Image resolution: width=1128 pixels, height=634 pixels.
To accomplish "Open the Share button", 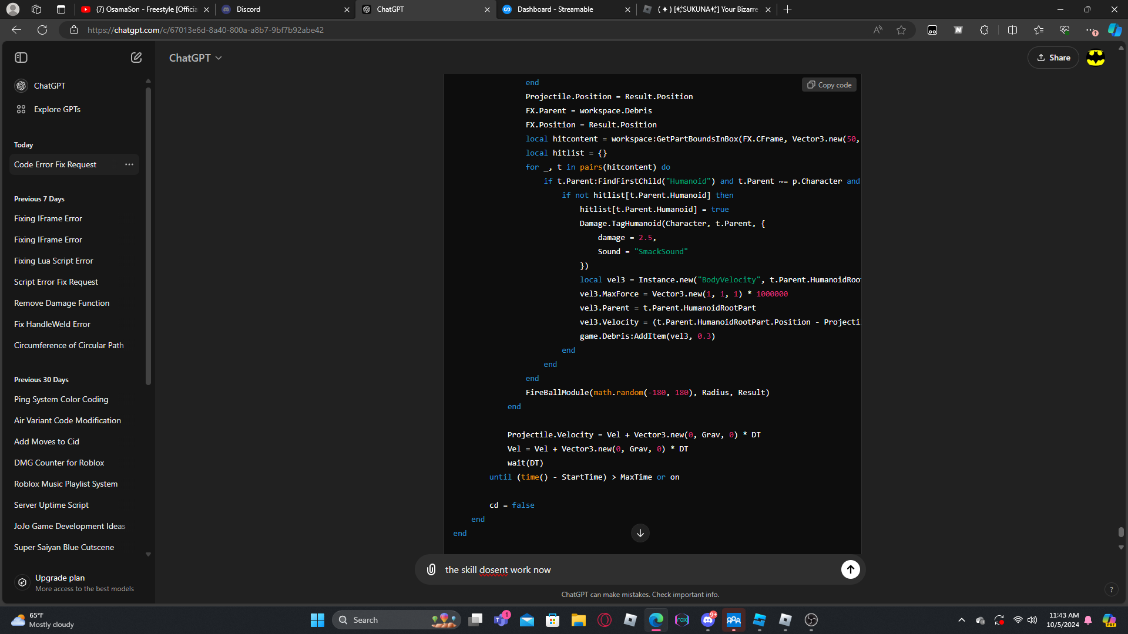I will (x=1053, y=58).
